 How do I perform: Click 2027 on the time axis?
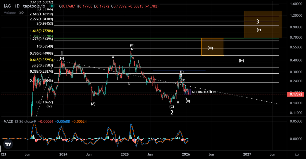point(247,154)
